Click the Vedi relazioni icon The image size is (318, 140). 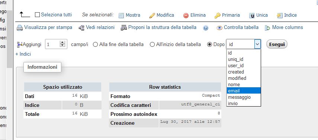81,28
